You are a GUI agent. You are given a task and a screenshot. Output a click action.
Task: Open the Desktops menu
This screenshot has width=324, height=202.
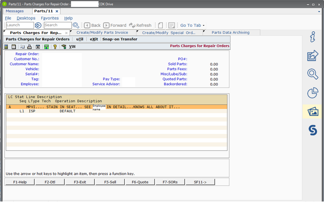click(x=26, y=18)
